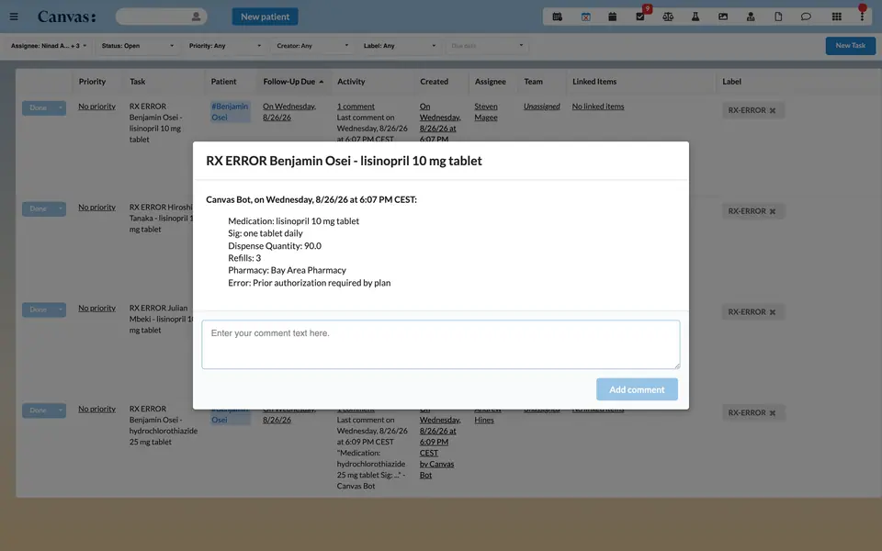This screenshot has width=882, height=551.
Task: Click by Canvas Bot creator link
Action: click(436, 469)
